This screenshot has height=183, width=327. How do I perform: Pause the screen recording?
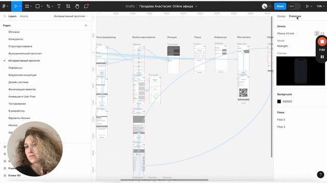[322, 56]
